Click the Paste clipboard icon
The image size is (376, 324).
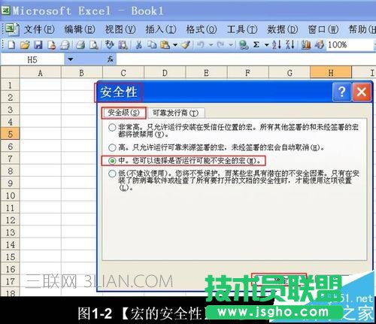(x=165, y=45)
